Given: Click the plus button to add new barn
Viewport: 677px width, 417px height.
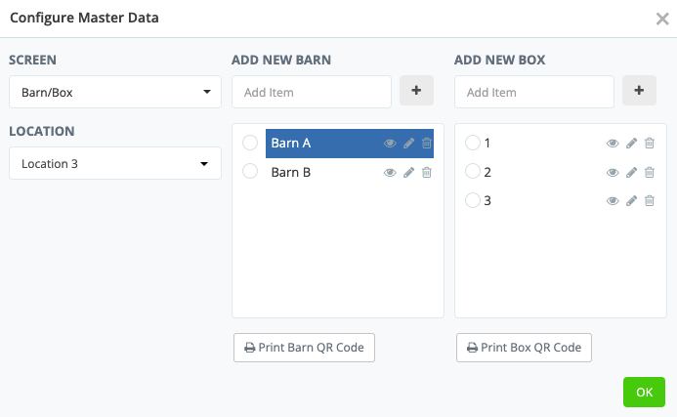Looking at the screenshot, I should coord(416,91).
